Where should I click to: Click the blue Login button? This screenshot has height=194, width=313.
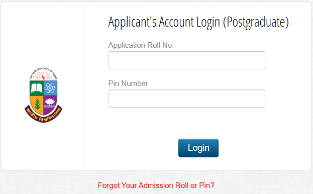tap(198, 148)
